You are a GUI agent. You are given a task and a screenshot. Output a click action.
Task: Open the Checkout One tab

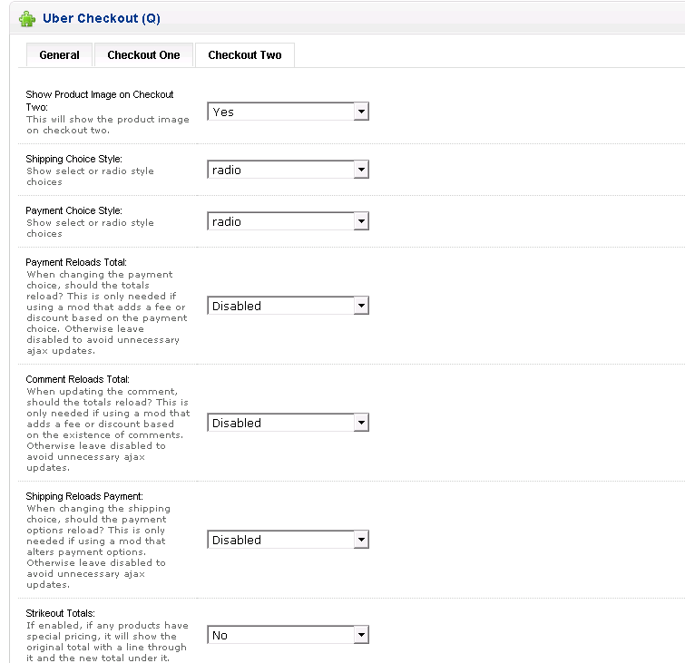click(x=143, y=55)
